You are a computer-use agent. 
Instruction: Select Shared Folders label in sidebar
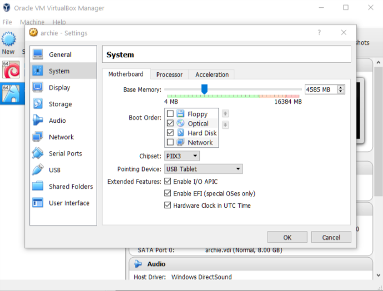pos(71,187)
